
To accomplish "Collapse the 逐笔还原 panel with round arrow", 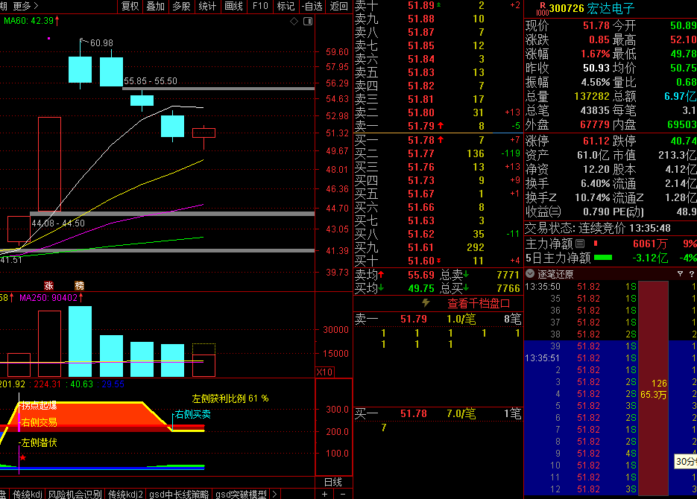I will tap(530, 274).
